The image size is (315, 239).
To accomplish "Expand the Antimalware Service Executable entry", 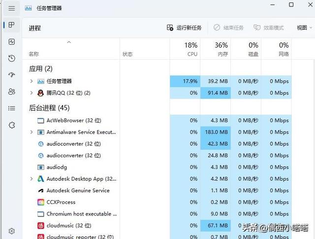I will click(x=31, y=132).
